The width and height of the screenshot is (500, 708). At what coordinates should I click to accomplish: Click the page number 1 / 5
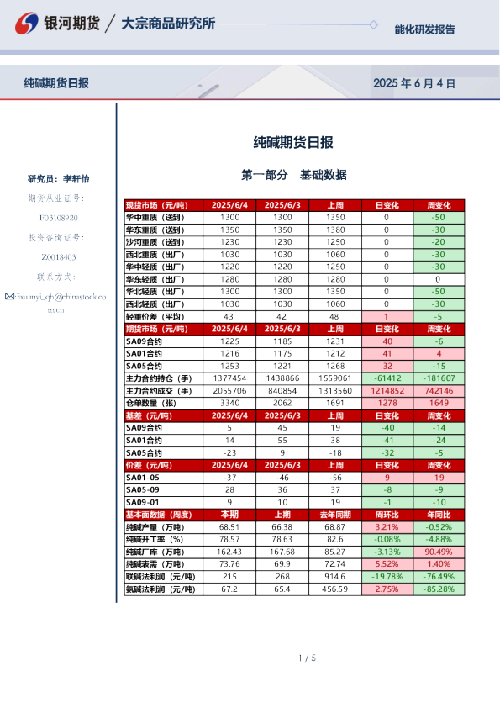307,658
